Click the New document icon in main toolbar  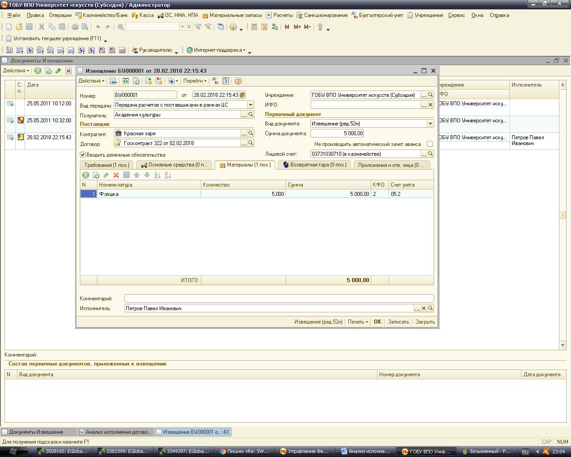(9, 27)
